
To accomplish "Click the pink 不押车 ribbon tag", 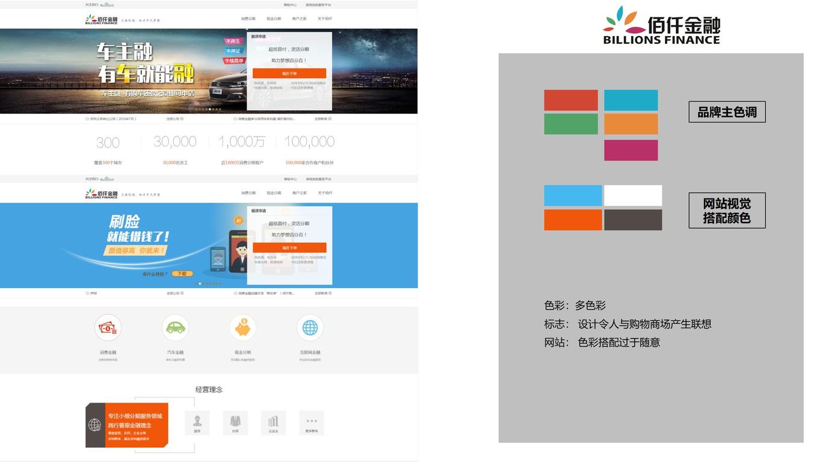I will 233,42.
